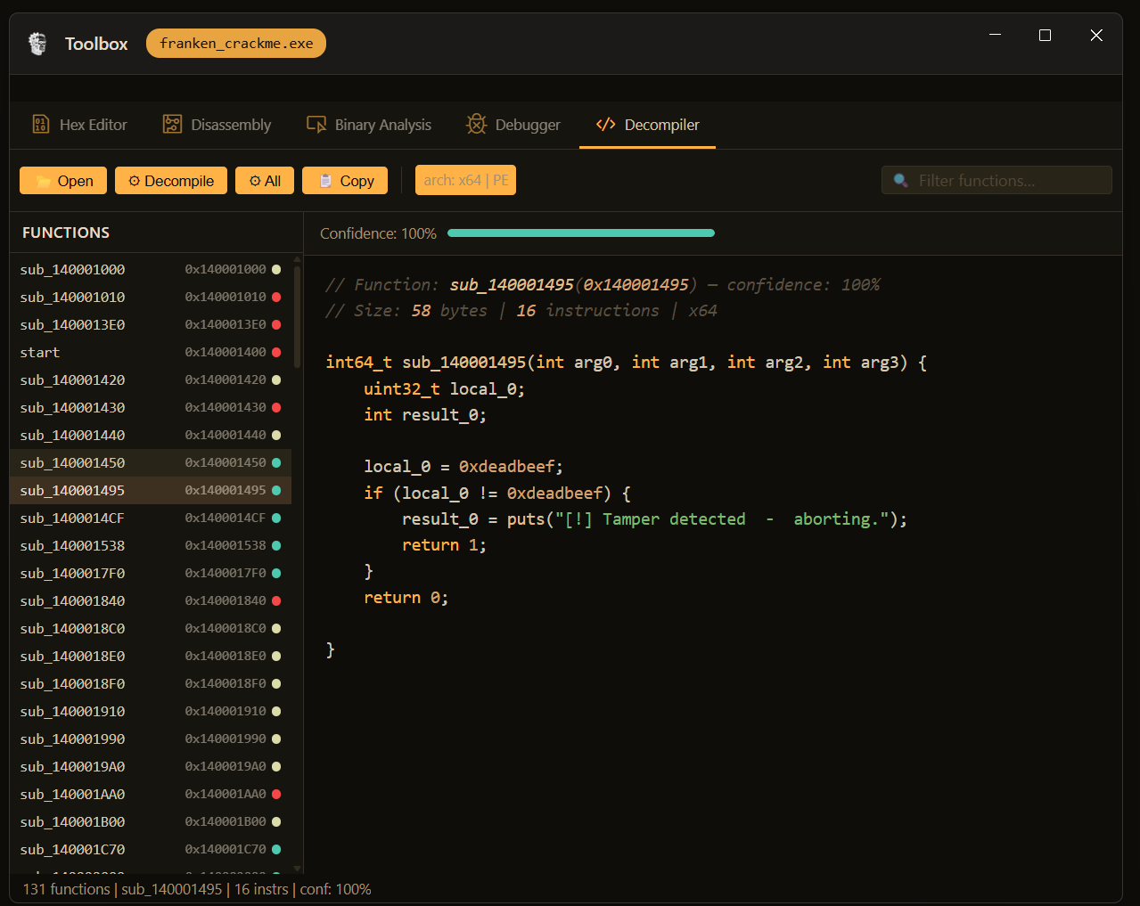Click the decompile All button

pos(265,181)
